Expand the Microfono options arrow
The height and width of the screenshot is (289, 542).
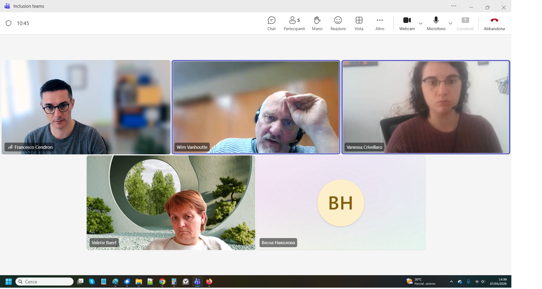450,23
